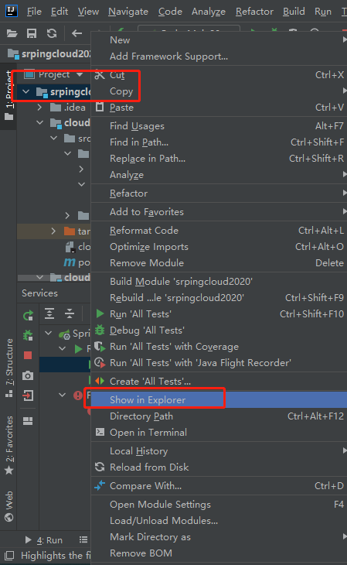
Task: Click the Back navigation arrow
Action: tap(77, 33)
